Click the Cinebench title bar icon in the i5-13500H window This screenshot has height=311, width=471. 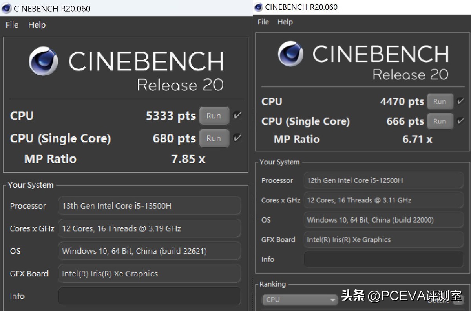coord(7,8)
